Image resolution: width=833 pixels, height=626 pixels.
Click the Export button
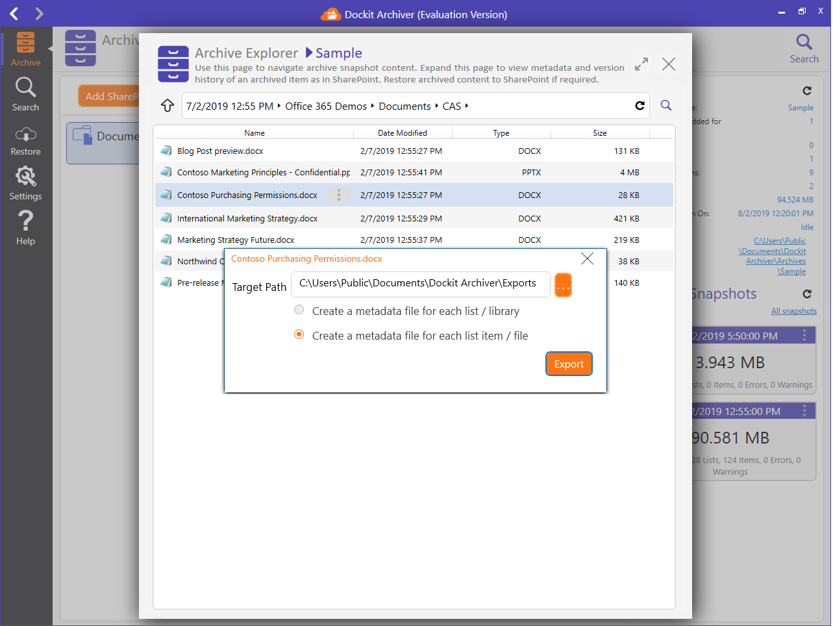click(569, 364)
